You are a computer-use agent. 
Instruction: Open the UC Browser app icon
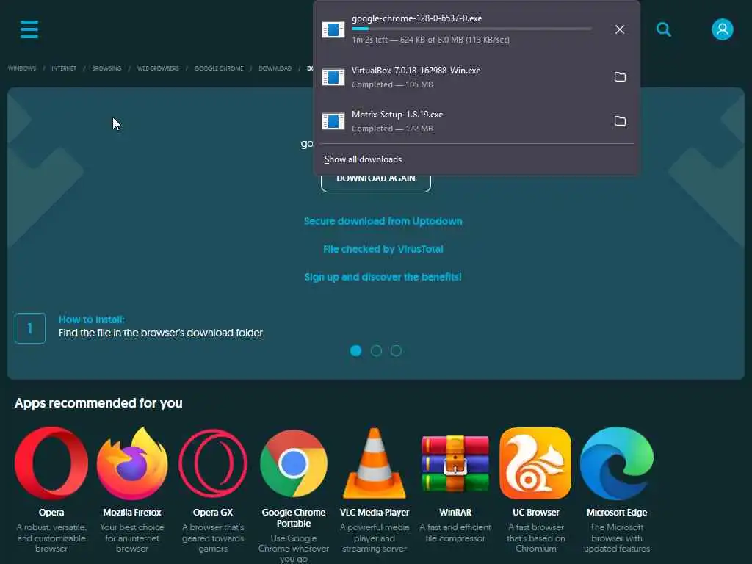[x=535, y=463]
